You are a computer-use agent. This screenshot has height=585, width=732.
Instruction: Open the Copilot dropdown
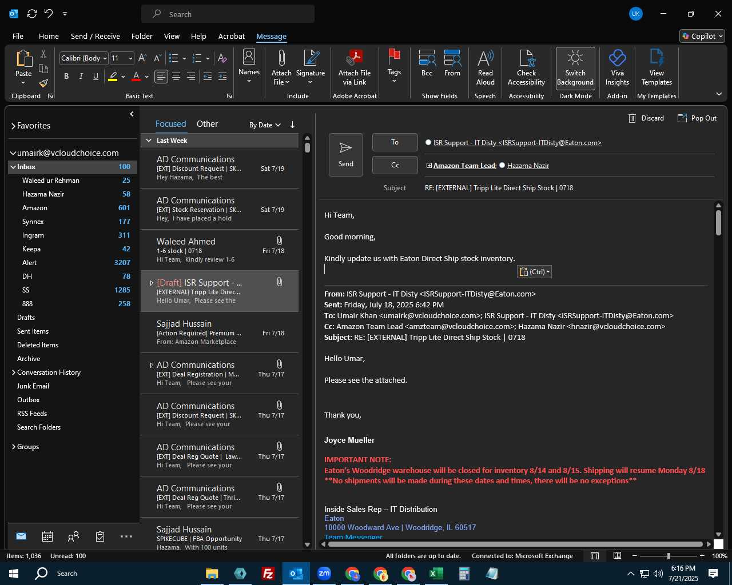point(702,36)
